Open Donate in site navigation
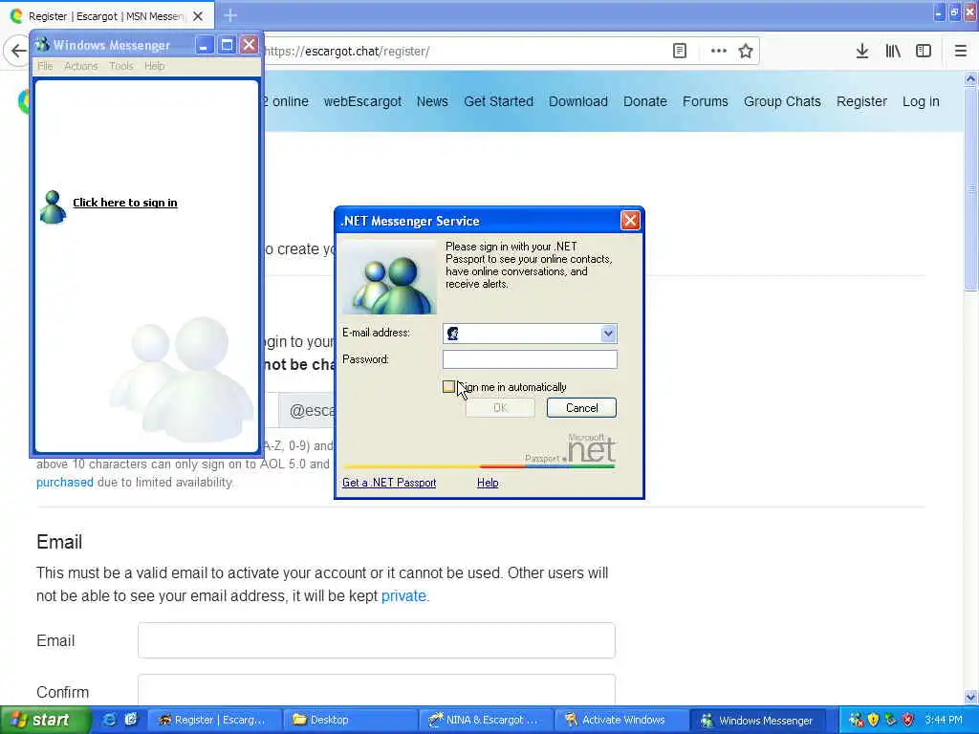Image resolution: width=979 pixels, height=734 pixels. [x=645, y=101]
